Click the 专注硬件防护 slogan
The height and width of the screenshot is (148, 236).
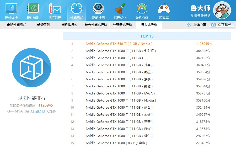point(200,15)
